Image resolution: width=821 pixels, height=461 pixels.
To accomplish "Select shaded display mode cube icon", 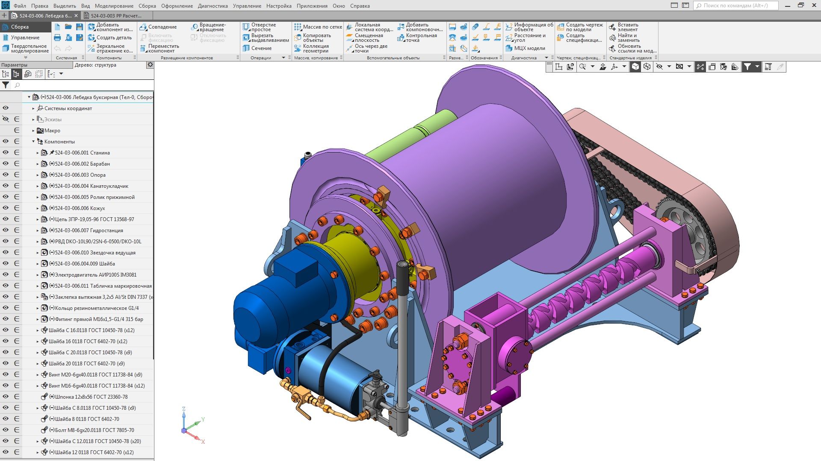I will [x=635, y=67].
